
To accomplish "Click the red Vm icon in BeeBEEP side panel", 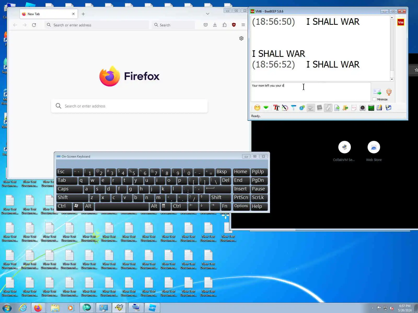I will pos(400,22).
